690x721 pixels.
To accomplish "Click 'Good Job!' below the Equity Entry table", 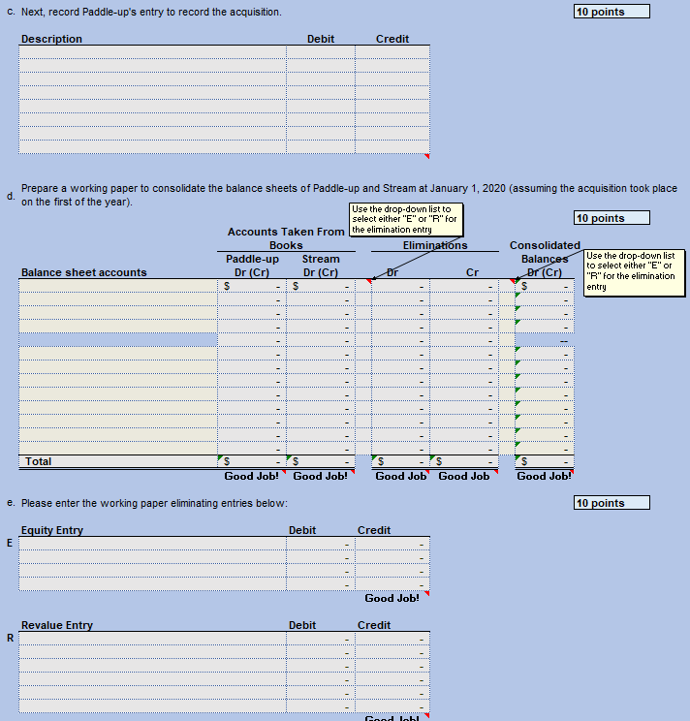I will pos(392,598).
